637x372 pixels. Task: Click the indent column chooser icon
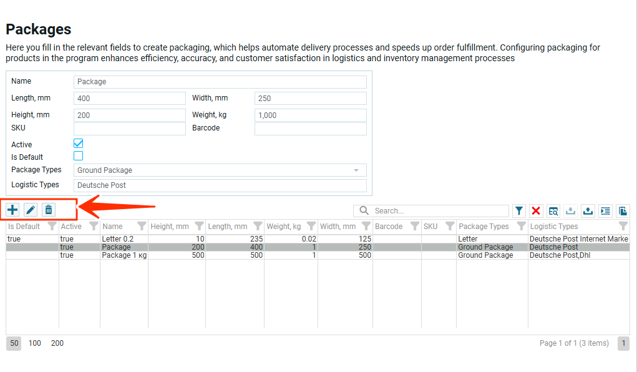(x=605, y=211)
